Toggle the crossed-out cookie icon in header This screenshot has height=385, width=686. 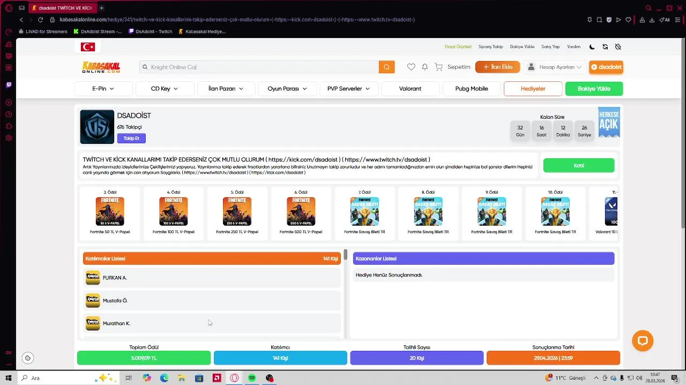[x=618, y=47]
